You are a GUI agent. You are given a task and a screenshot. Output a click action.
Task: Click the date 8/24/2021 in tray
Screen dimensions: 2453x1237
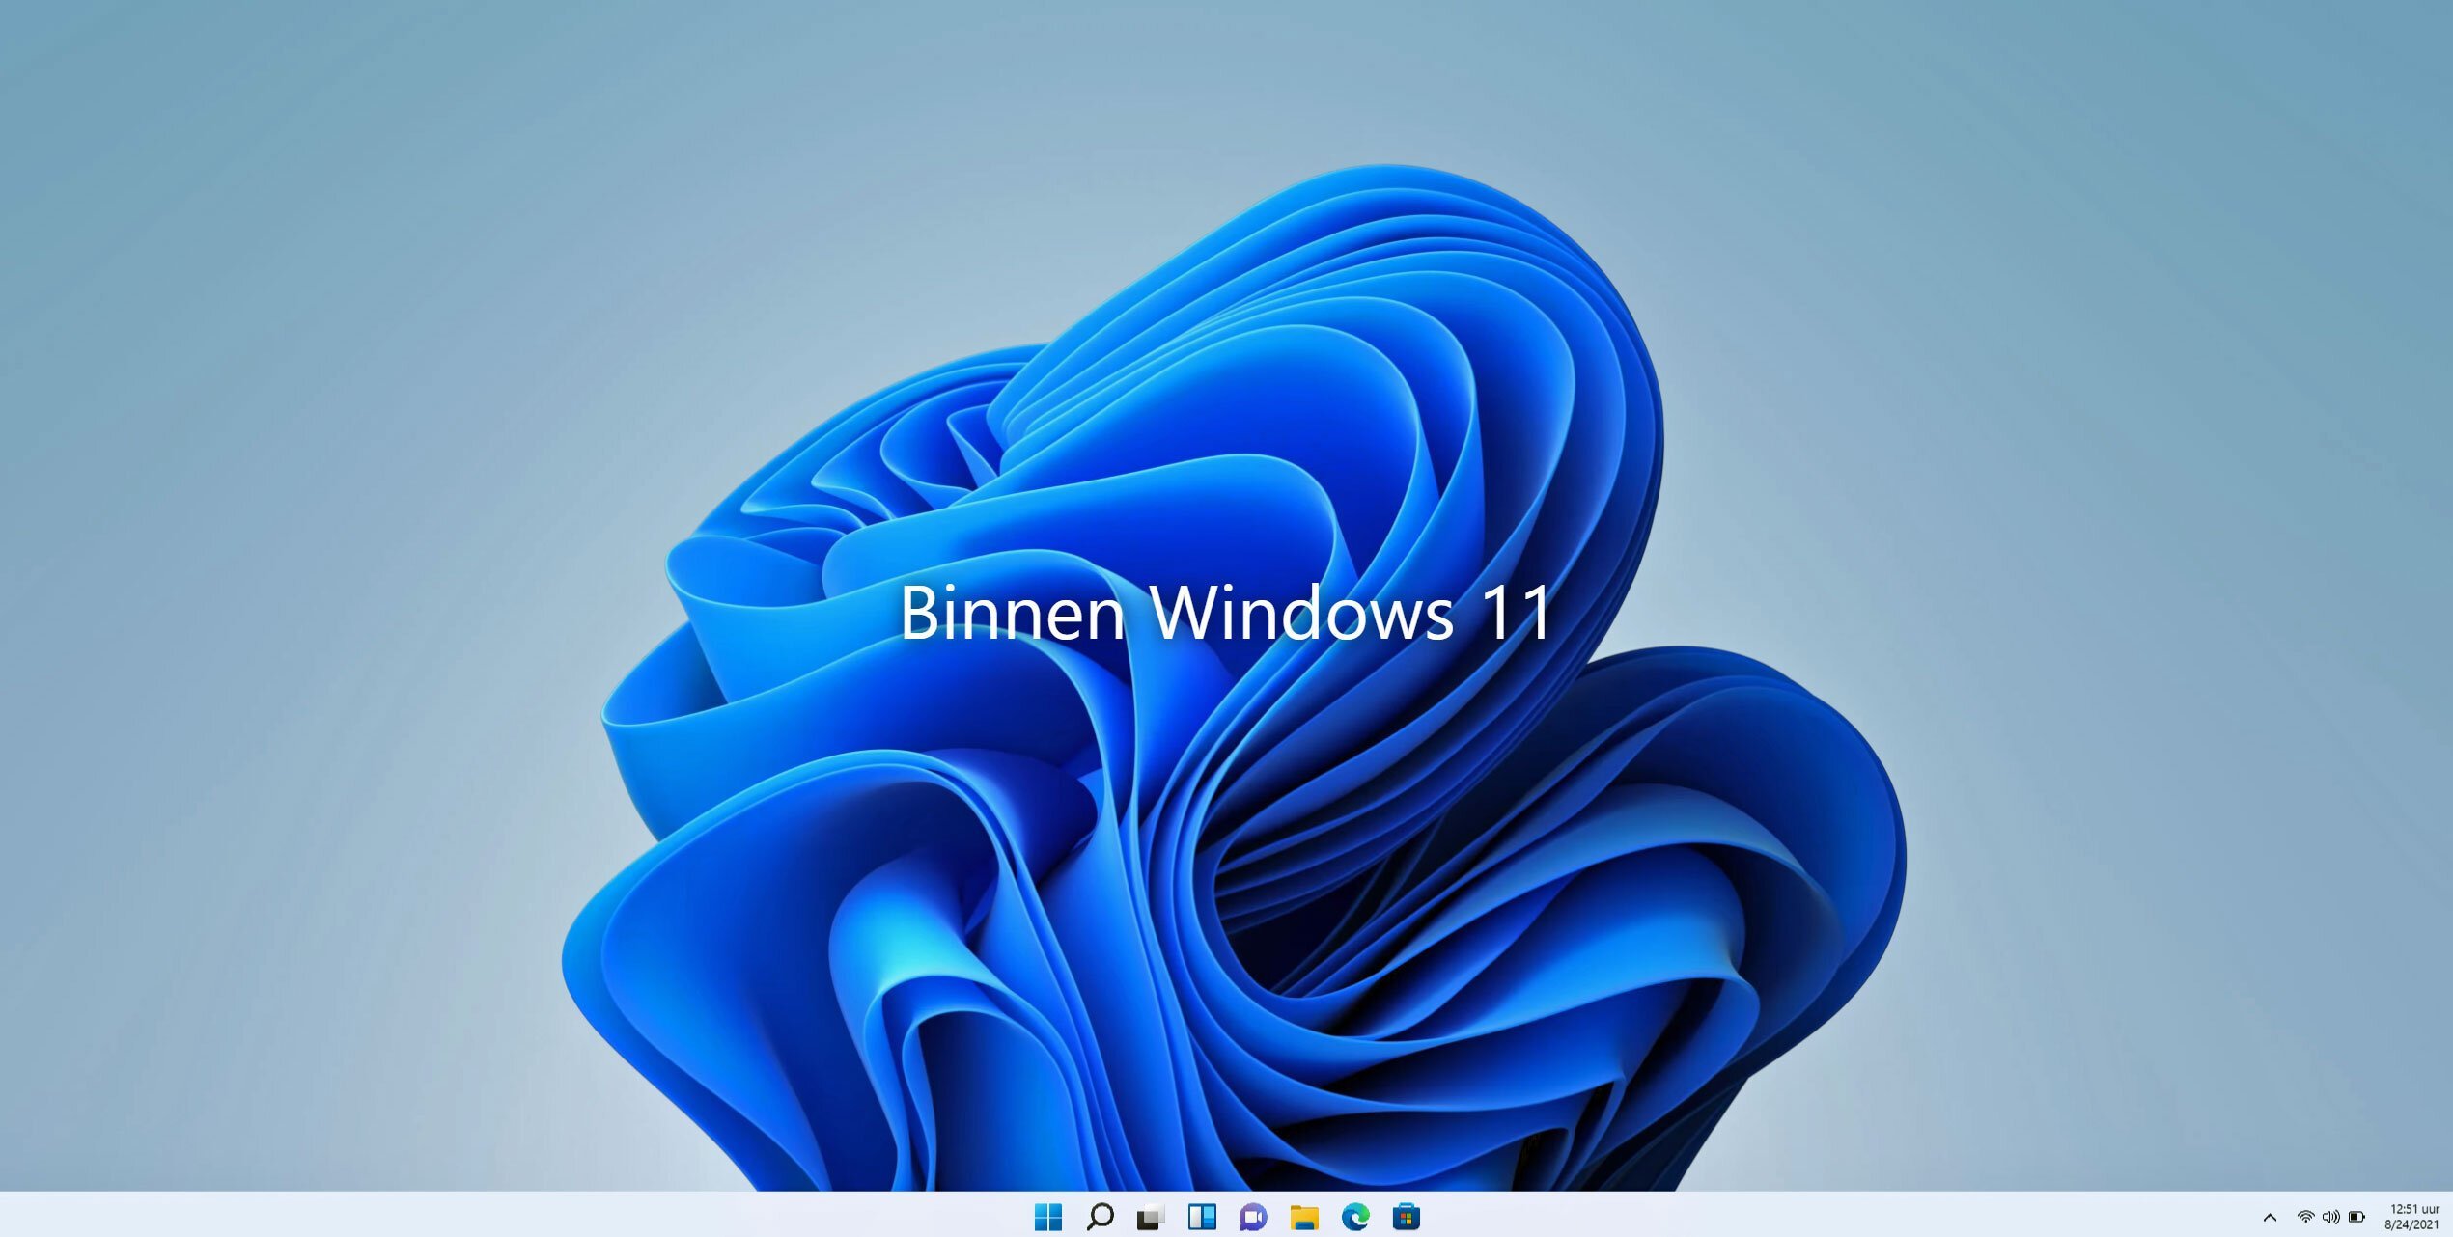[x=2411, y=1224]
